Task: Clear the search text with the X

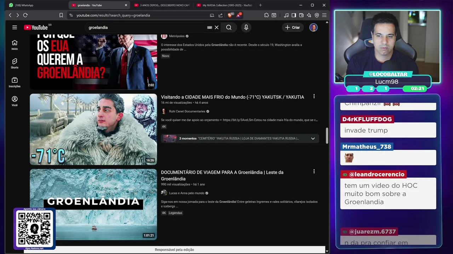Action: (217, 27)
